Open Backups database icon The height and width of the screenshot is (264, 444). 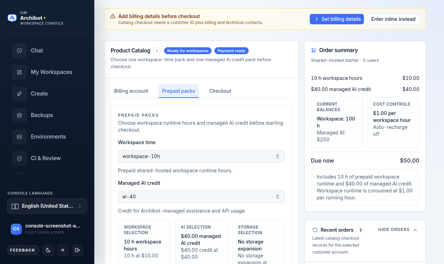(19, 115)
